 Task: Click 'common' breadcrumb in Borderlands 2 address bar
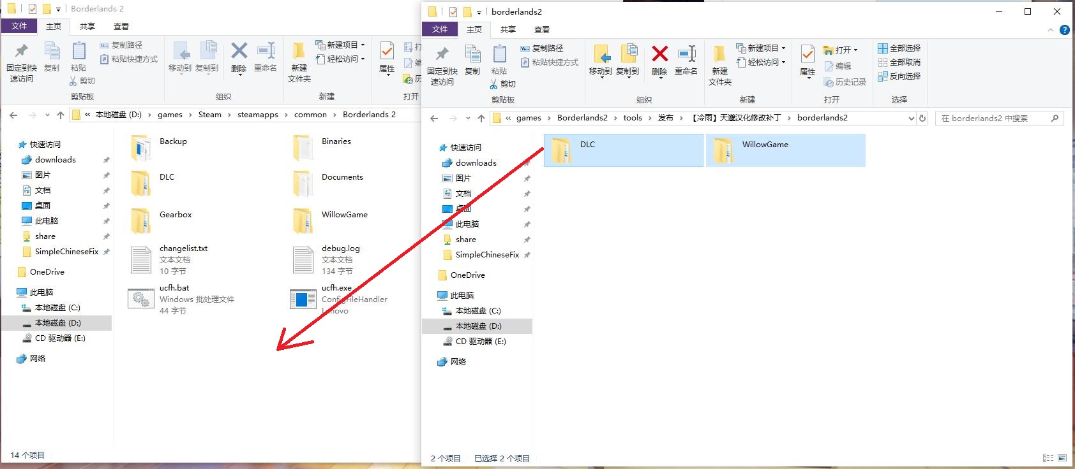310,115
